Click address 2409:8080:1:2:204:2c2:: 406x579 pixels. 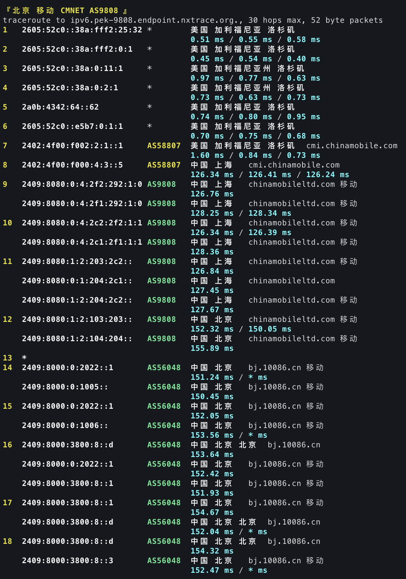[77, 300]
